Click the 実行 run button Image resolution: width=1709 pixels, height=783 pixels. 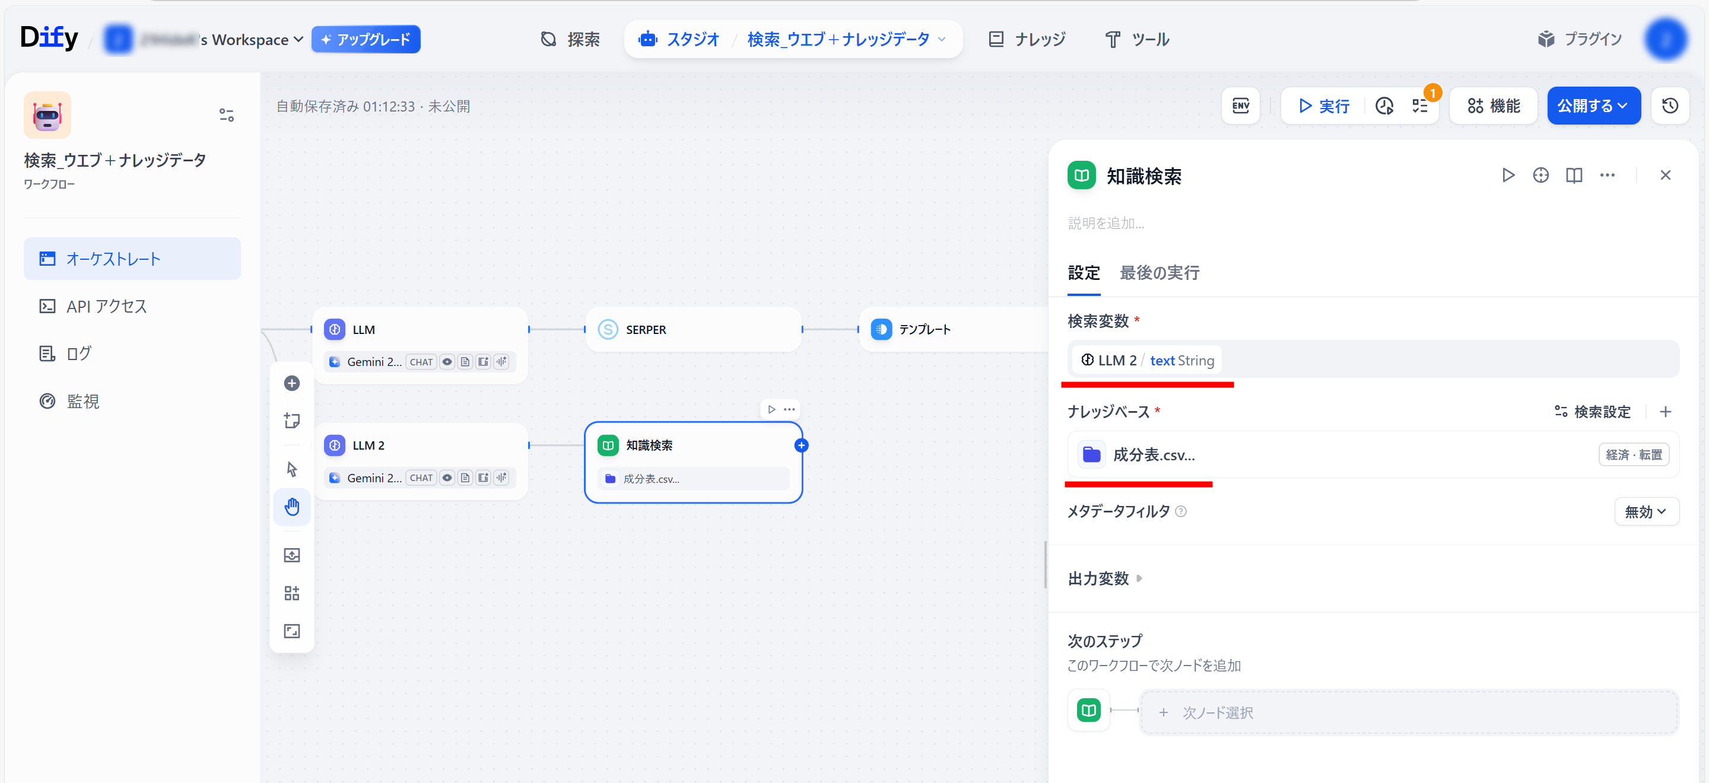point(1323,106)
